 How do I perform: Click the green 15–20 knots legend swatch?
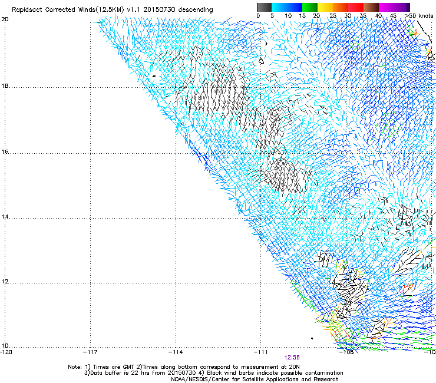click(310, 7)
